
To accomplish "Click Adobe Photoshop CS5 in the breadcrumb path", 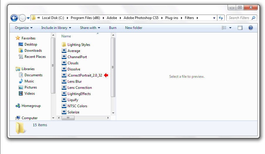I will coord(141,18).
